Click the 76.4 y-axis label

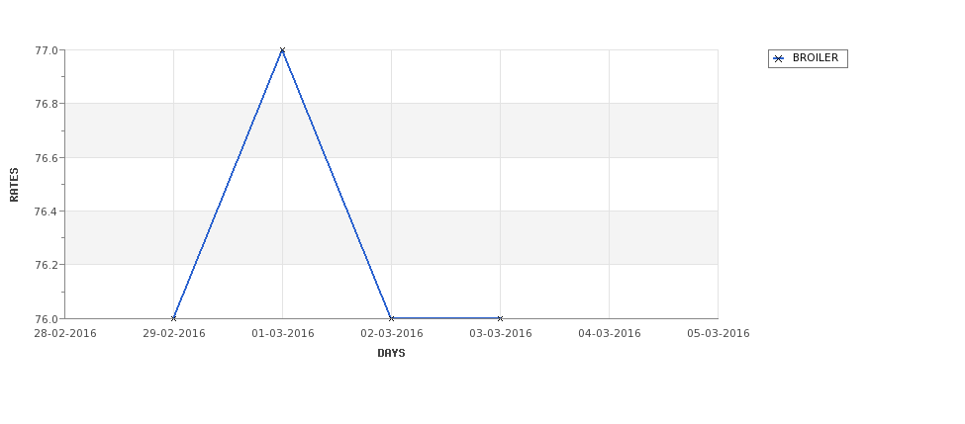tap(47, 212)
